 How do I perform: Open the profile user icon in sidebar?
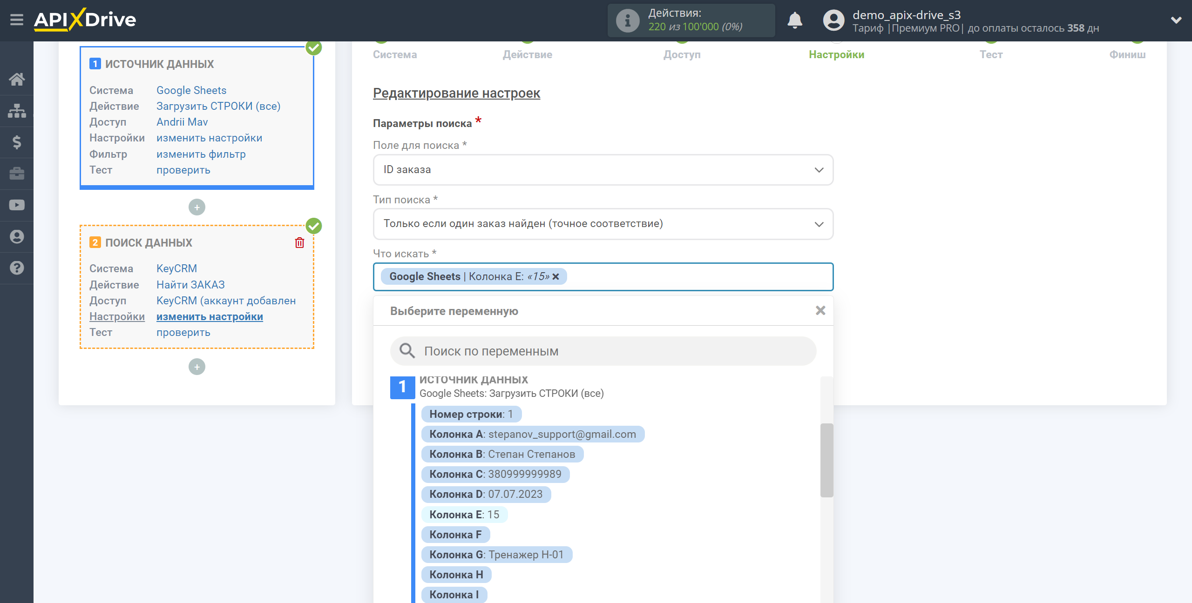[x=17, y=236]
